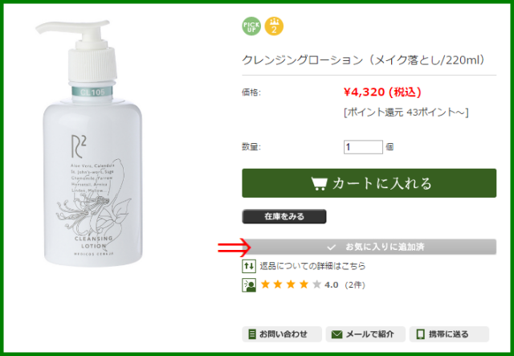This screenshot has height=356, width=514.
Task: Click the envelope icon for mail introduction
Action: pyautogui.click(x=337, y=334)
